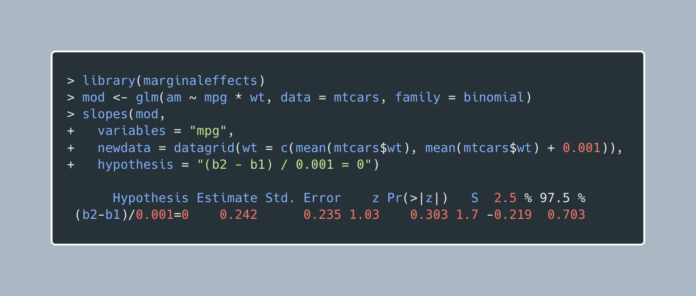Viewport: 696px width, 296px height.
Task: Click the standard error value 0.235
Action: [322, 215]
